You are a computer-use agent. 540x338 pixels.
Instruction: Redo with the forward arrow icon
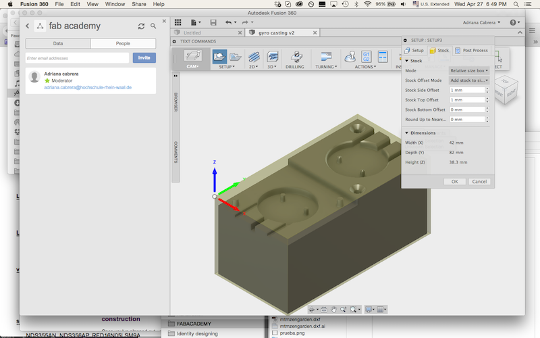click(x=245, y=22)
